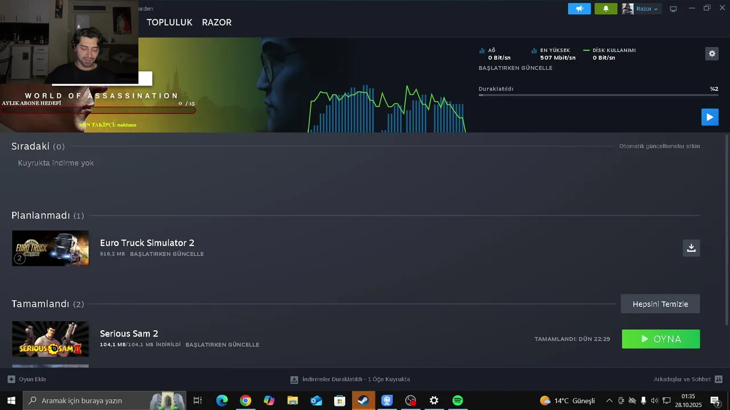730x410 pixels.
Task: Switch to Big Picture mode monitor icon
Action: pyautogui.click(x=673, y=9)
